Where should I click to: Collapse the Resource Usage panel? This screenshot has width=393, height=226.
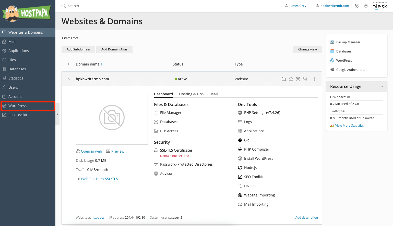tap(382, 86)
